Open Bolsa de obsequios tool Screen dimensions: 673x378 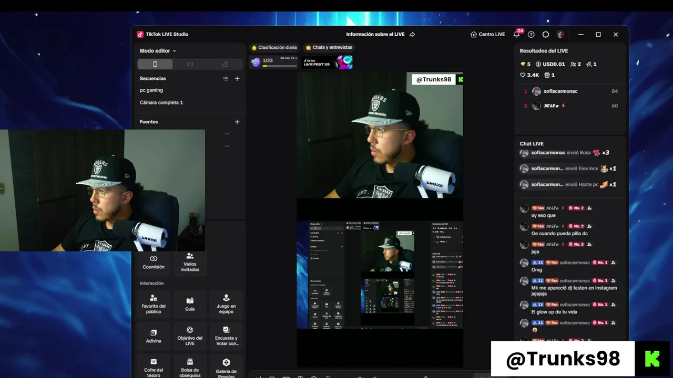[190, 367]
